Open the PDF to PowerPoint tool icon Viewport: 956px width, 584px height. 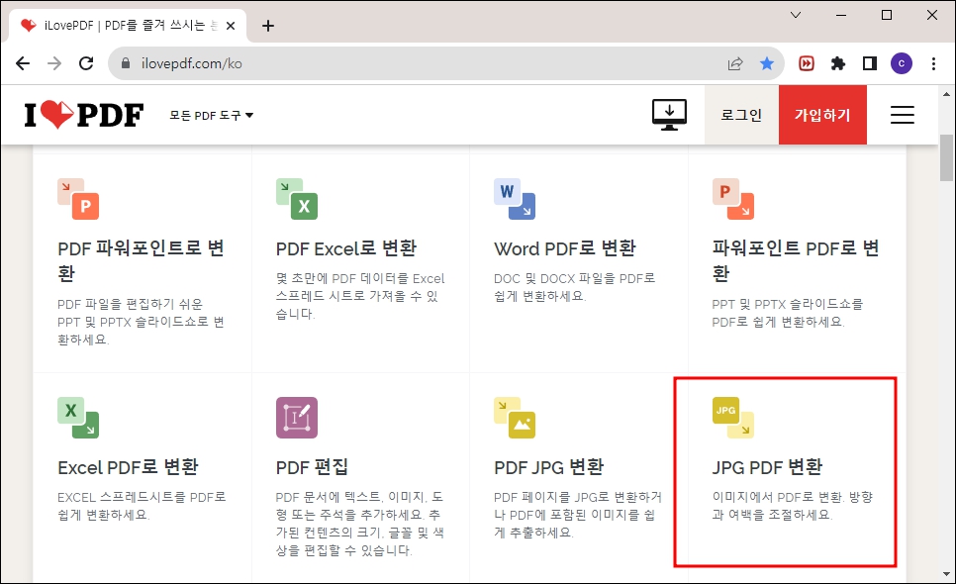[x=78, y=199]
